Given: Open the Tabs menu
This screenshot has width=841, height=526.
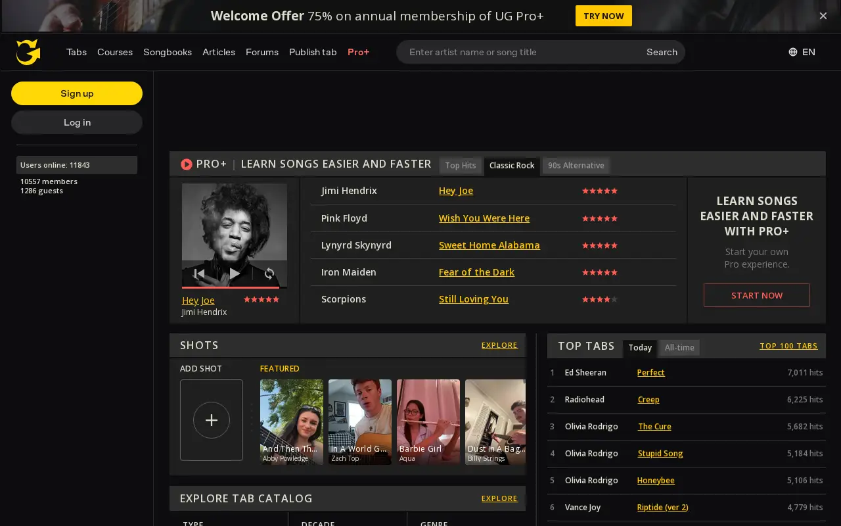Looking at the screenshot, I should point(76,52).
